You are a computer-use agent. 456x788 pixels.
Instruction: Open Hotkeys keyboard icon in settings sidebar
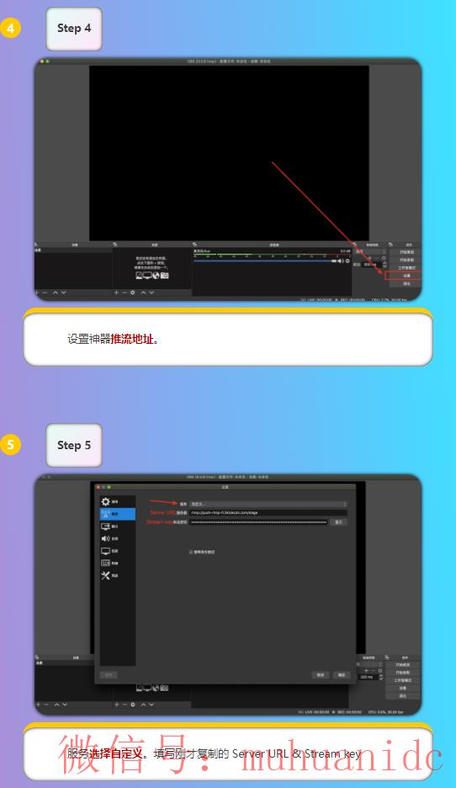[x=106, y=563]
